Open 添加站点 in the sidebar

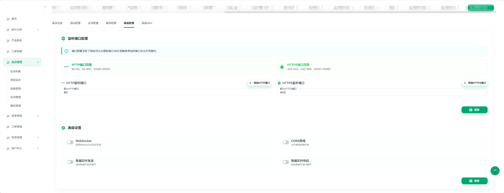pyautogui.click(x=15, y=80)
